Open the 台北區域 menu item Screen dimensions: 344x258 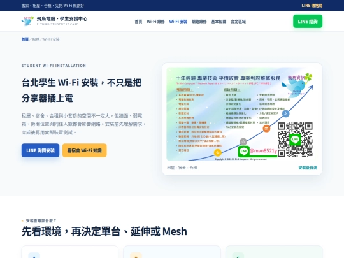pyautogui.click(x=238, y=22)
